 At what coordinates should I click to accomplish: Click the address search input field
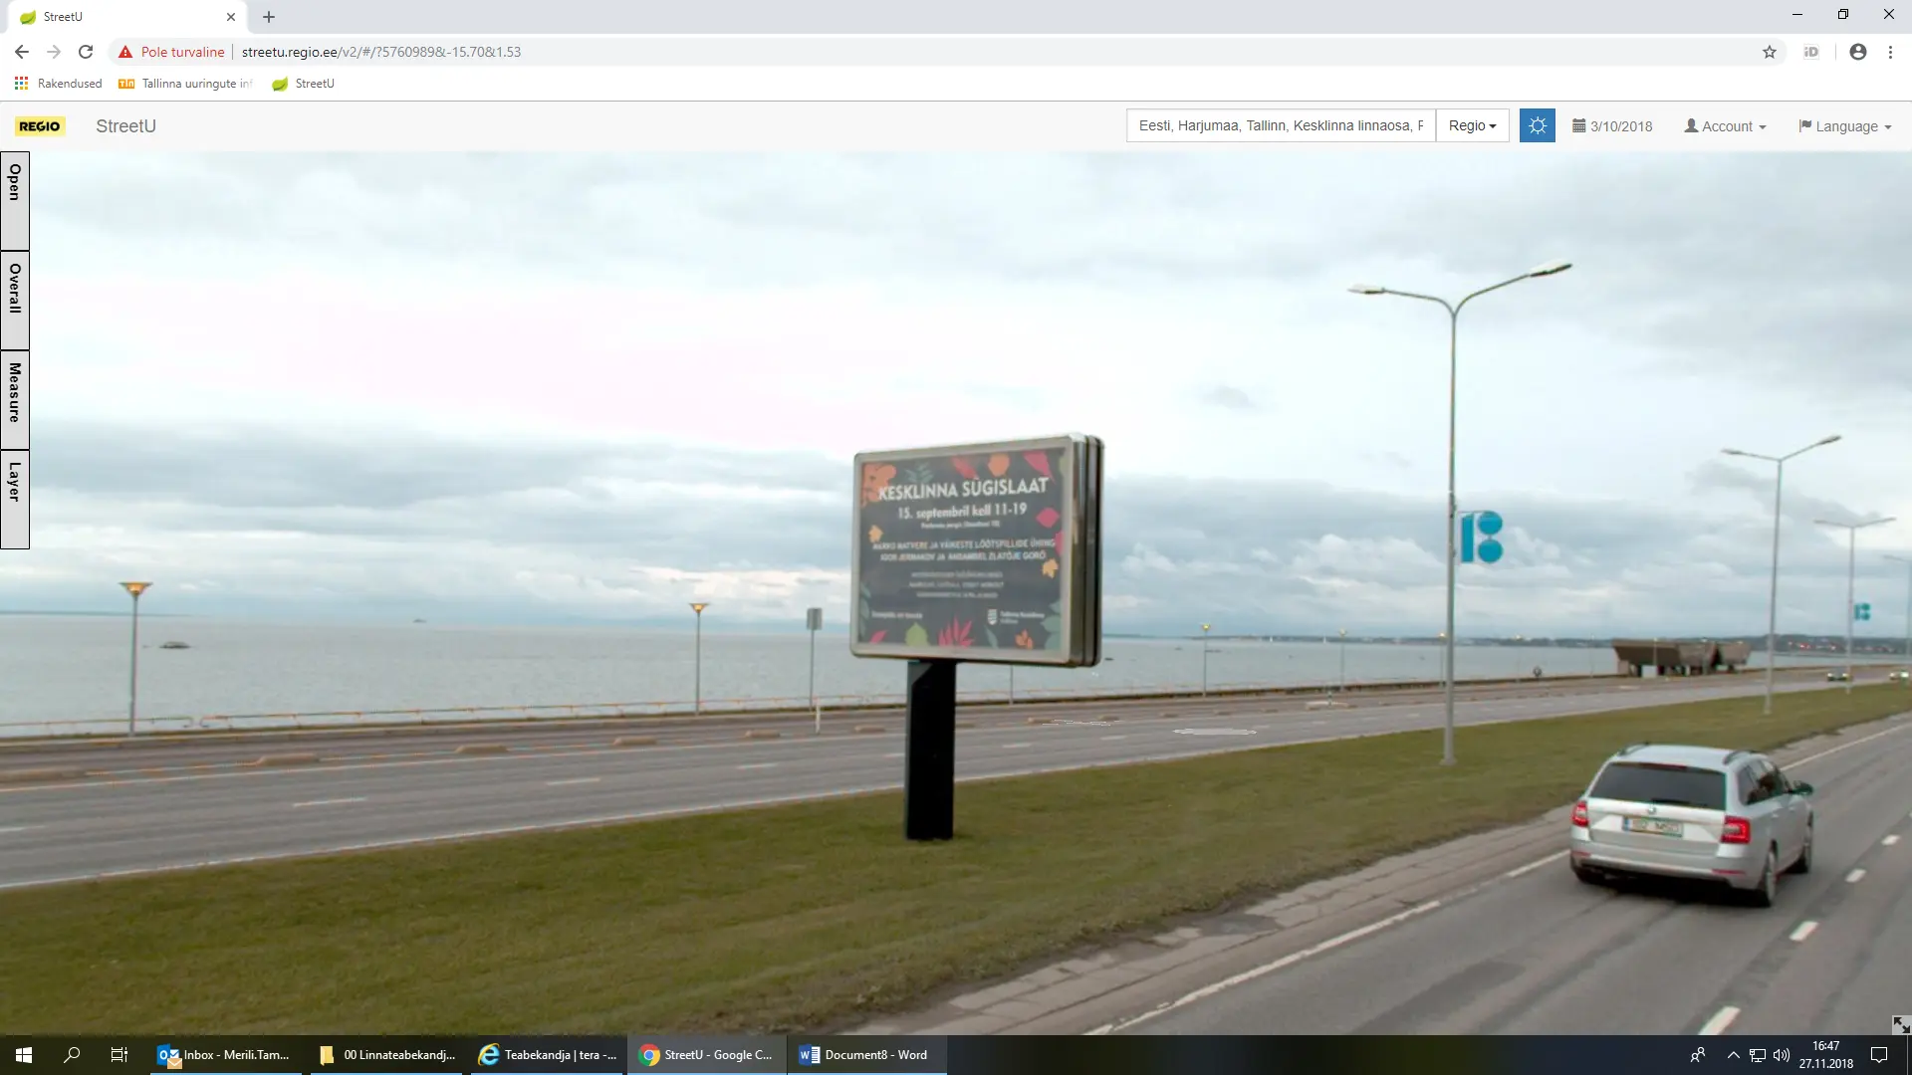click(x=1281, y=126)
